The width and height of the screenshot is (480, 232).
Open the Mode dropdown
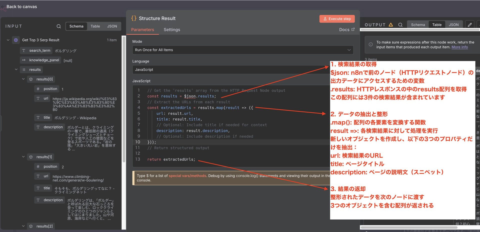(x=242, y=50)
